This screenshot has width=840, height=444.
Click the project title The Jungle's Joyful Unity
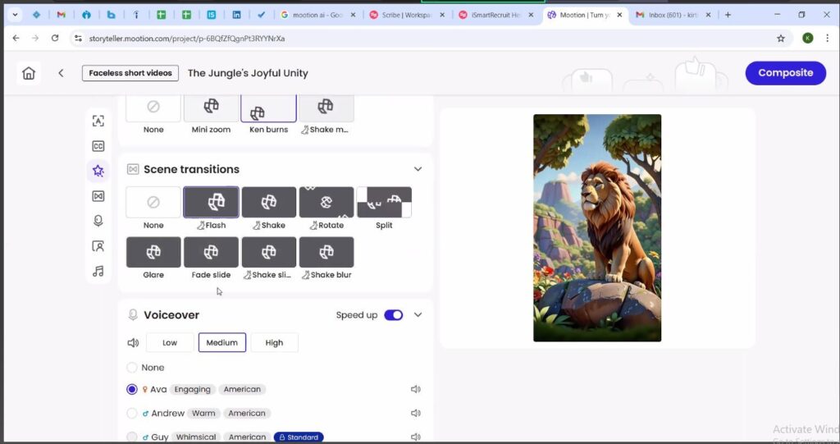coord(248,73)
